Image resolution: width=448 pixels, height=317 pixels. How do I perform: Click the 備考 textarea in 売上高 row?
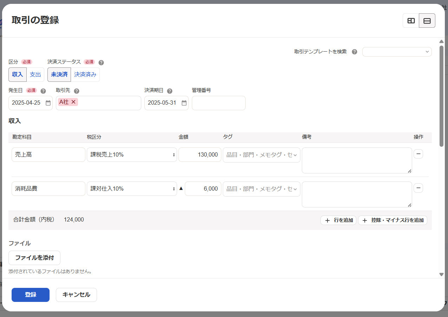pyautogui.click(x=357, y=160)
